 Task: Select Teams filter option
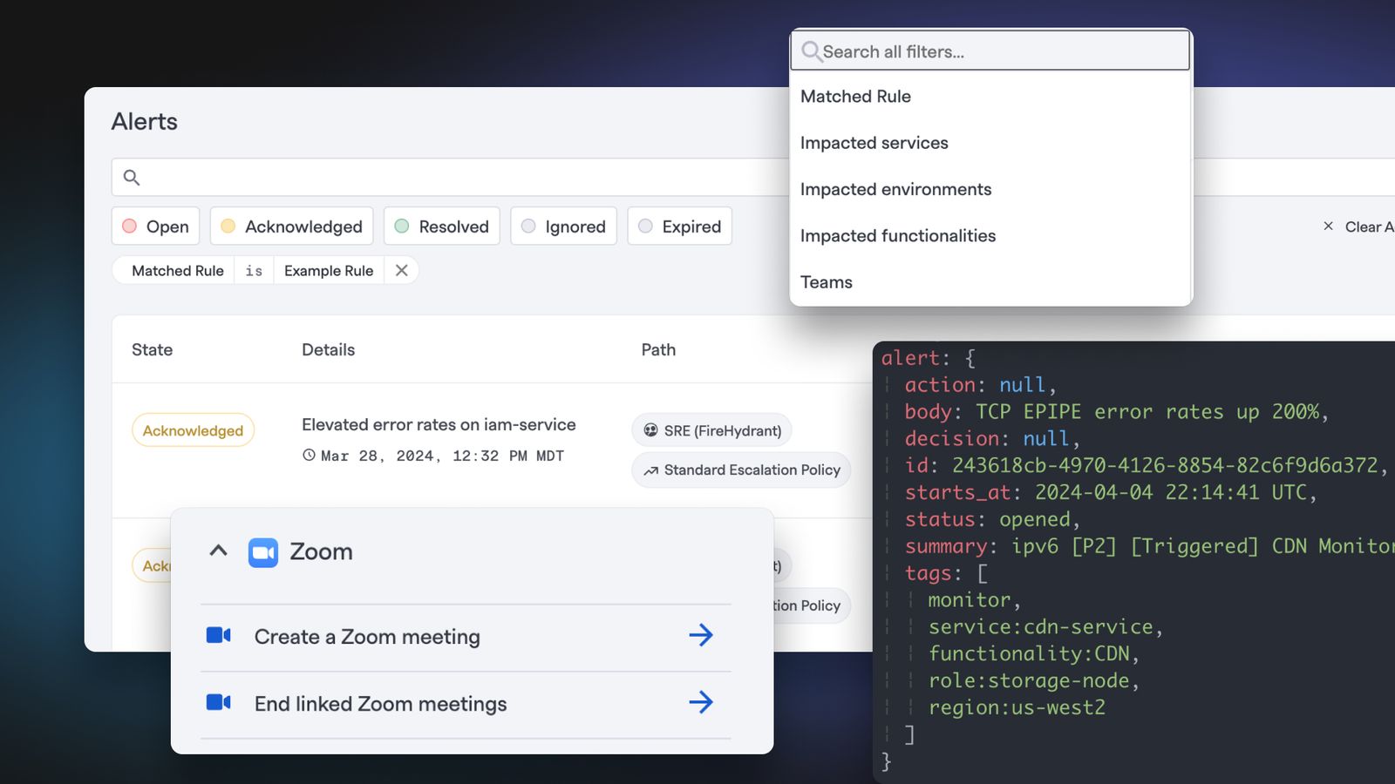tap(990, 282)
